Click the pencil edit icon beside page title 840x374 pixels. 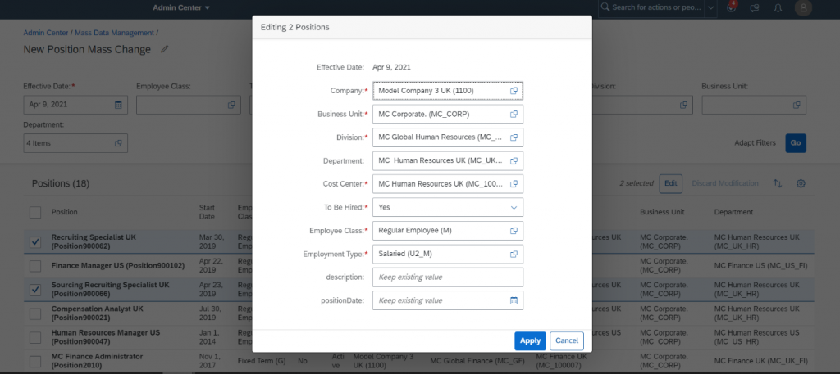pos(164,49)
